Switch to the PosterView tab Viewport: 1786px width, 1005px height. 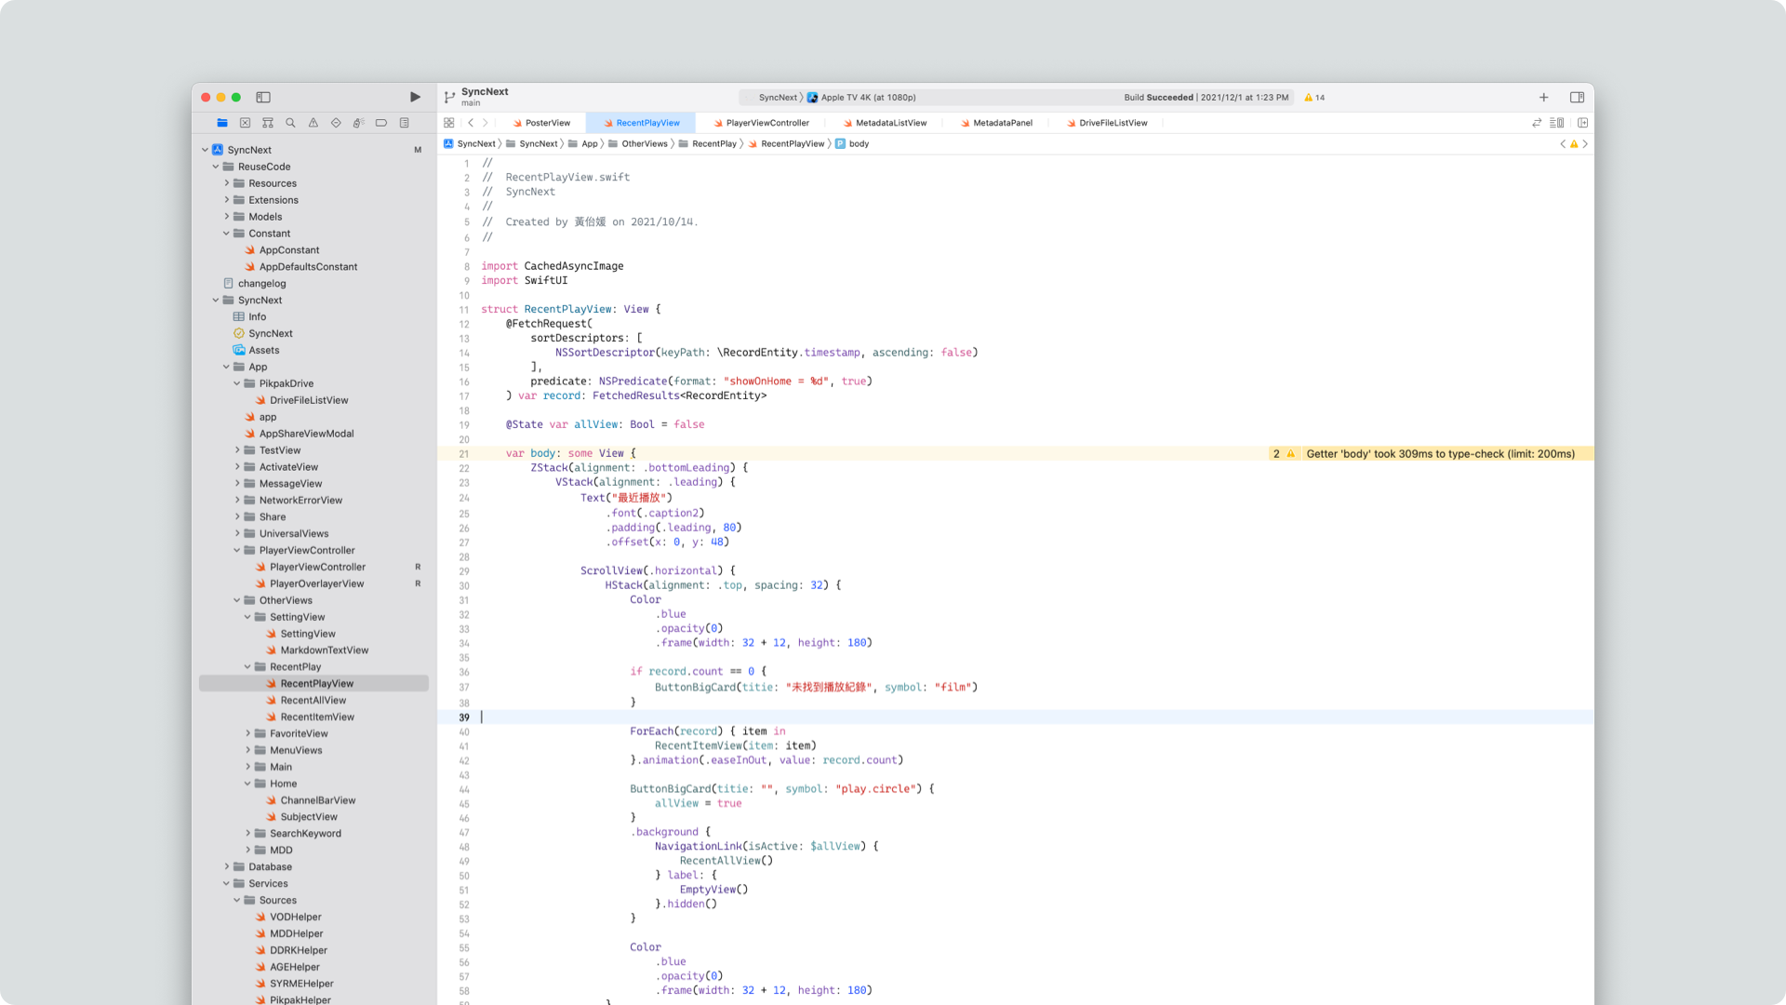541,123
